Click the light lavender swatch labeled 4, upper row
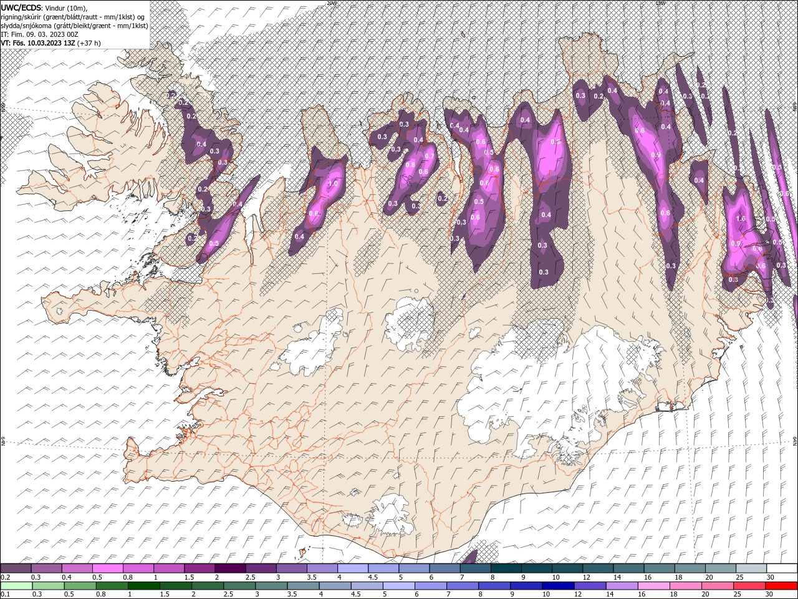The image size is (798, 599). tap(353, 568)
